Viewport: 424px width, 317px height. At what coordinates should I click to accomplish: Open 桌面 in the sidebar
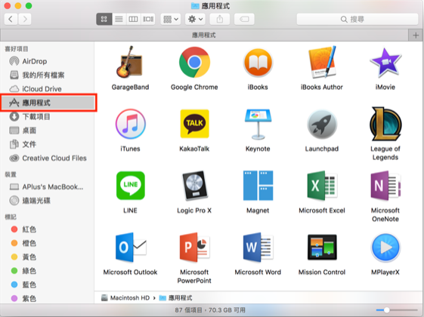click(48, 131)
